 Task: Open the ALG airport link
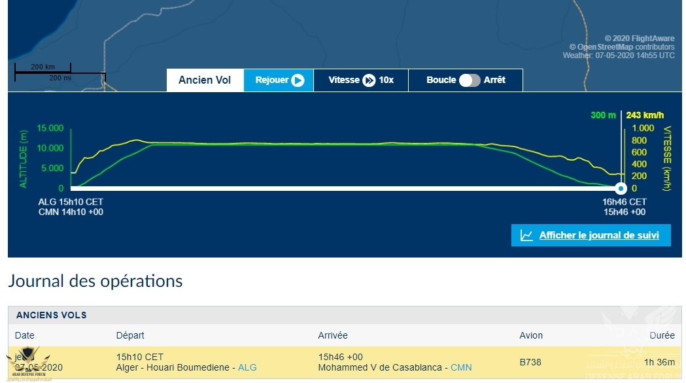point(247,367)
